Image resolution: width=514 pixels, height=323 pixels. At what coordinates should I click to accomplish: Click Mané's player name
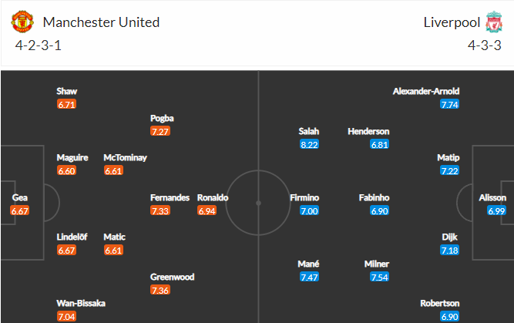coord(308,264)
